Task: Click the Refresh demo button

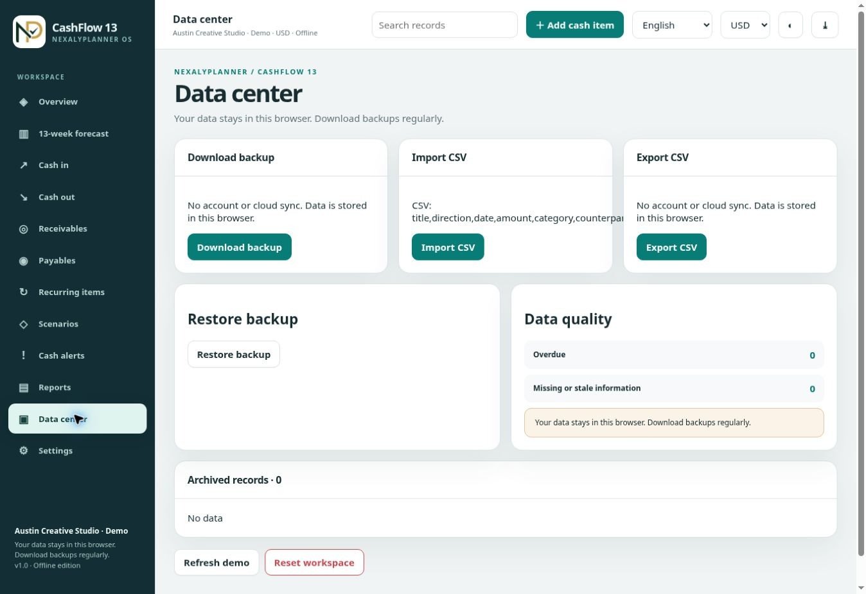Action: coord(216,563)
